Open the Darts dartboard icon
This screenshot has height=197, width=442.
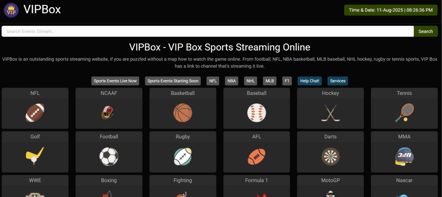(330, 156)
